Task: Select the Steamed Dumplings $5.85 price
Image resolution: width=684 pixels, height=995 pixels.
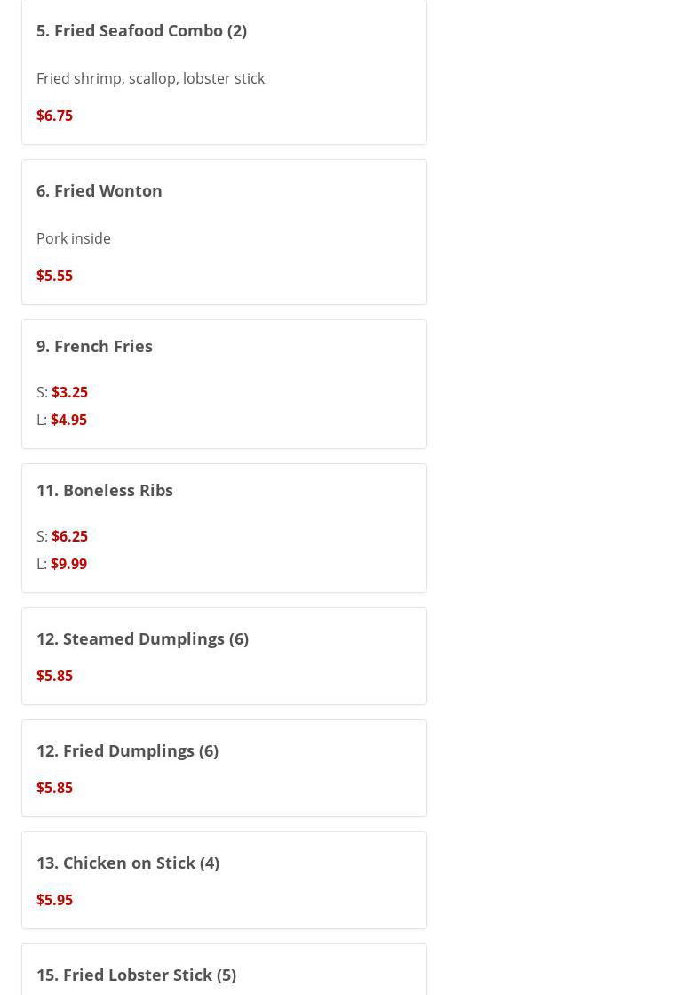Action: [x=54, y=676]
